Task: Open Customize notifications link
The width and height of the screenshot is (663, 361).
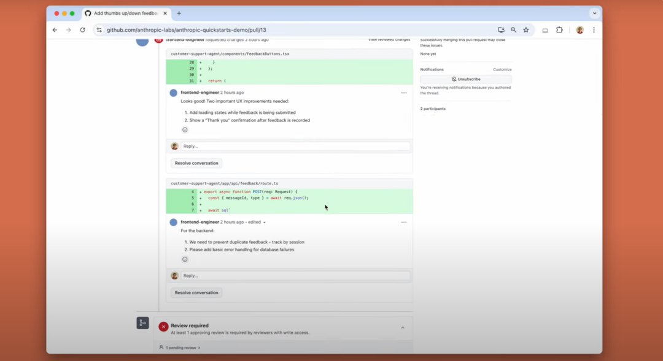Action: click(x=502, y=69)
